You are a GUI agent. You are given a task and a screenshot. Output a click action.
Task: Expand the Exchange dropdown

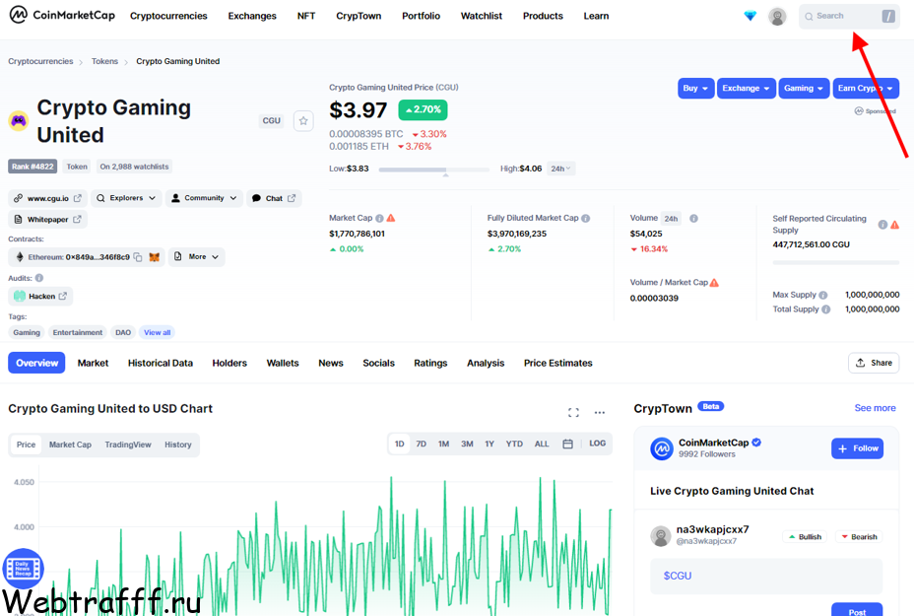click(x=747, y=88)
